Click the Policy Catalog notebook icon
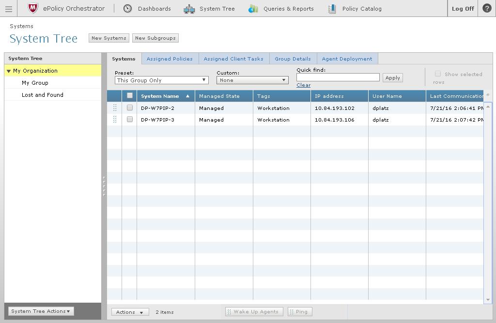This screenshot has width=496, height=323. (332, 9)
